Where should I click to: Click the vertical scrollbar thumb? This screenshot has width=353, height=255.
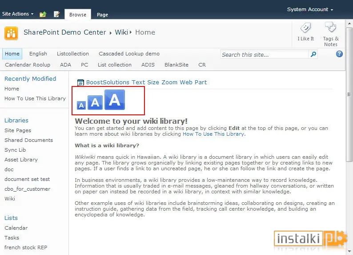[x=349, y=94]
